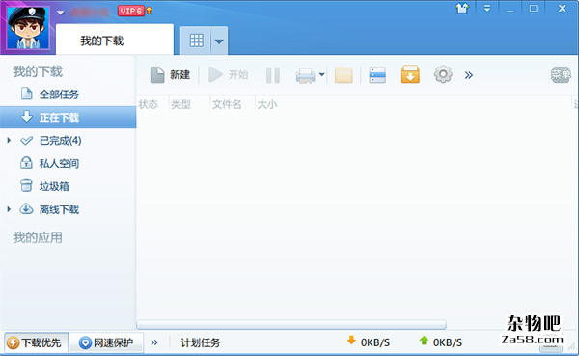Click the pause toolbar icon

click(273, 75)
